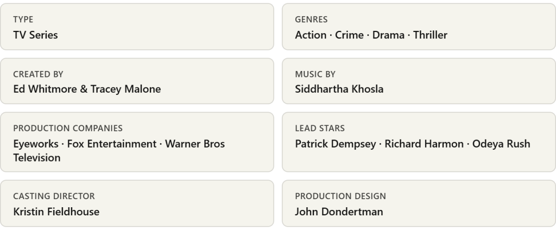Image resolution: width=556 pixels, height=230 pixels.
Task: Open creator Ed Whitmore's name
Action: point(45,90)
